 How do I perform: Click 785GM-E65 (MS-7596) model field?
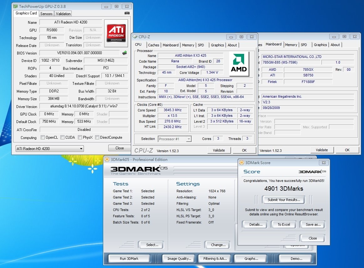tap(291, 62)
